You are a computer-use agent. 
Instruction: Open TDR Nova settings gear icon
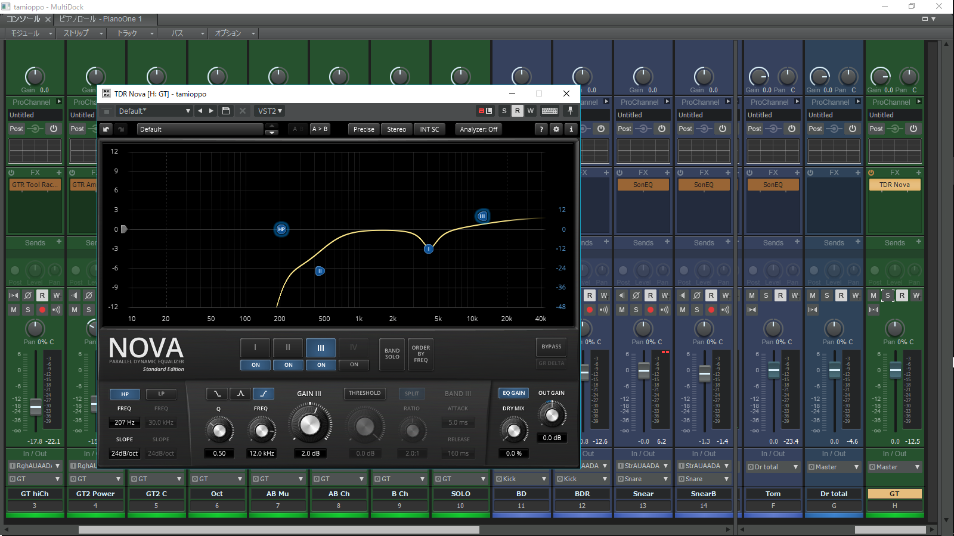coord(556,129)
